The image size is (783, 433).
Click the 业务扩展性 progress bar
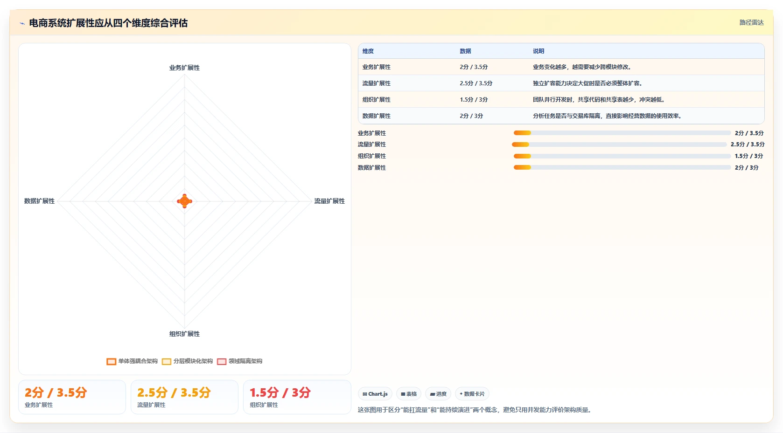coord(622,133)
